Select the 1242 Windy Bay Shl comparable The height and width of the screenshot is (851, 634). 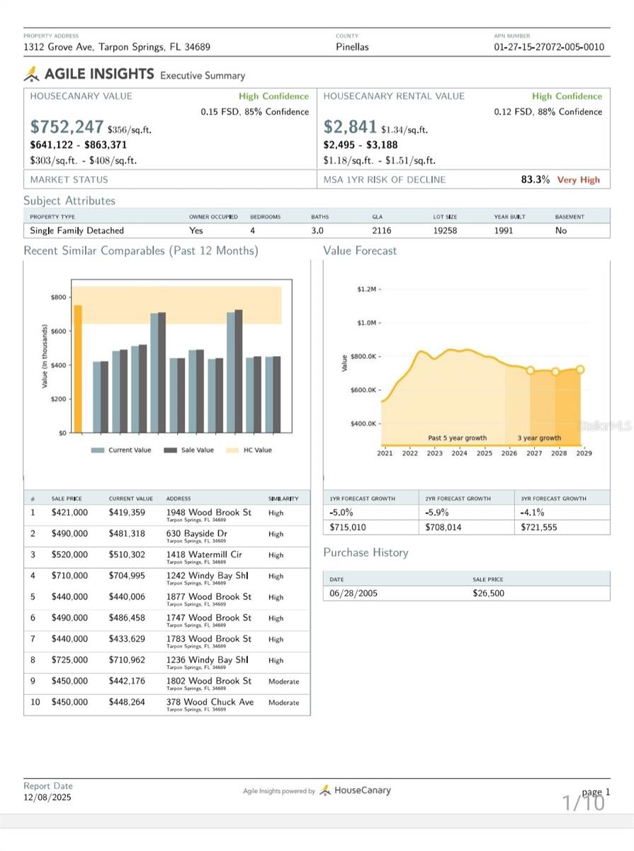click(x=207, y=575)
